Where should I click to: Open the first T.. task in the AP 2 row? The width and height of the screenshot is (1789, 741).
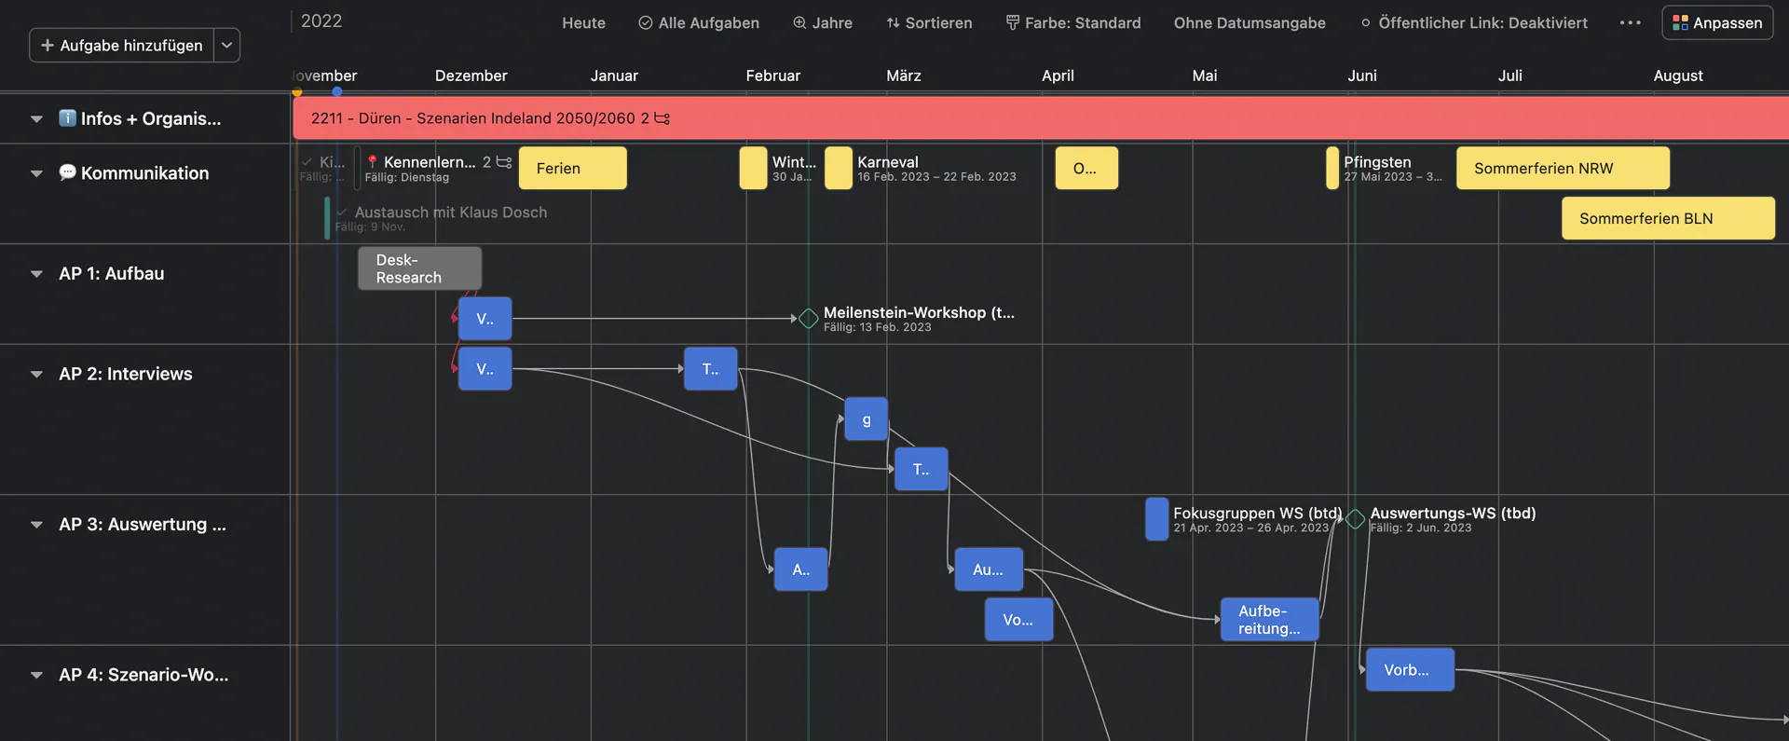[711, 369]
